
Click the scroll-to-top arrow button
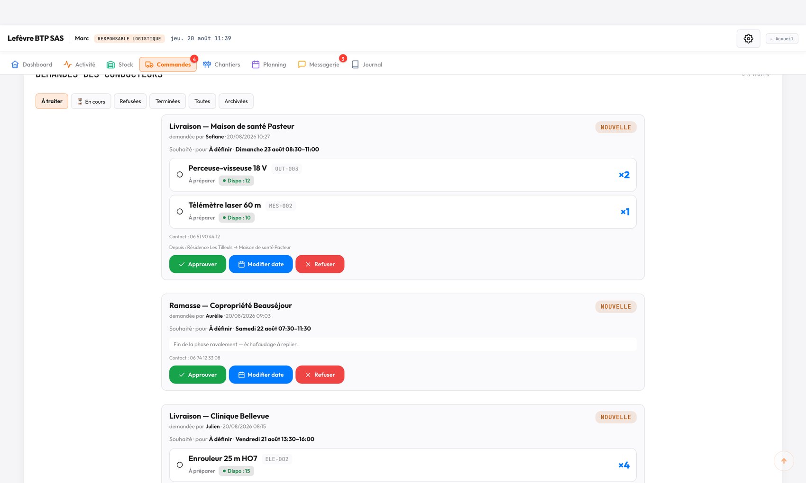pos(784,461)
